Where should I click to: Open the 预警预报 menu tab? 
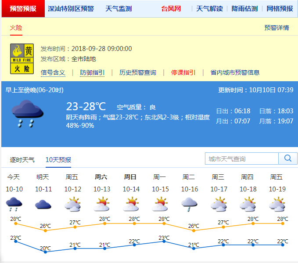coord(23,8)
